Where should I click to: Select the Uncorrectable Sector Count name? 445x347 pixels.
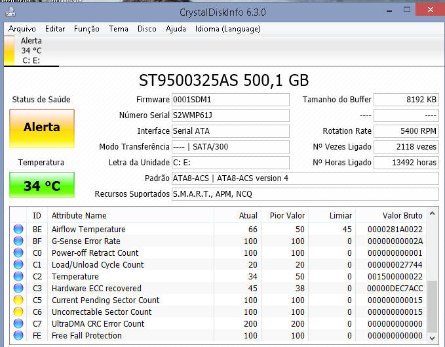click(x=102, y=312)
